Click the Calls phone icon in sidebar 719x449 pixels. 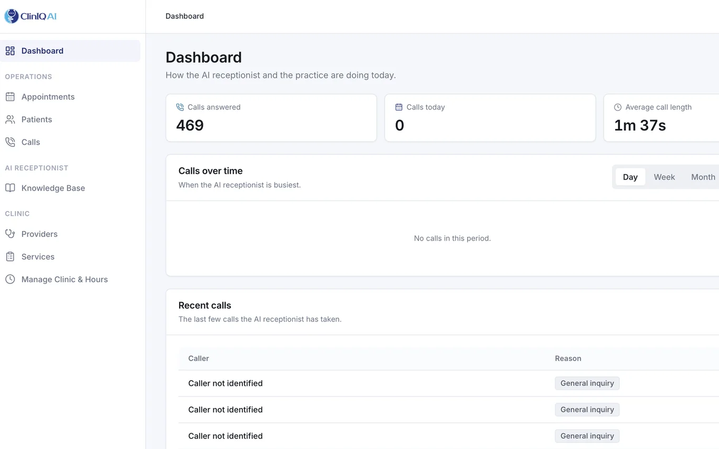(x=10, y=142)
